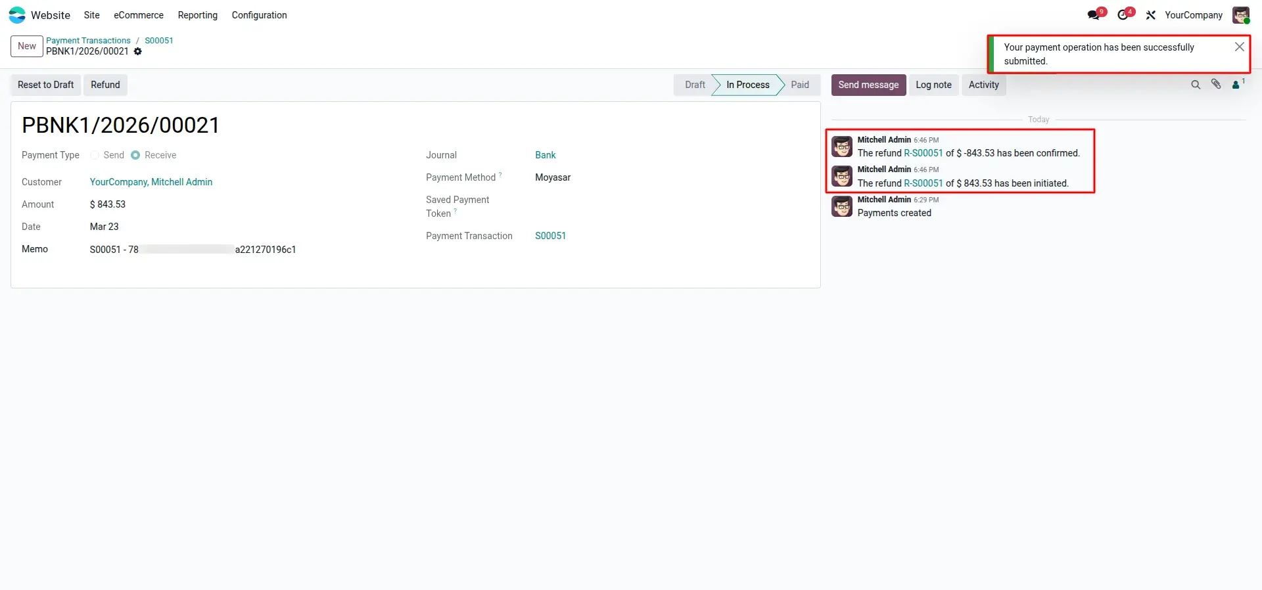Click the Saved Payment Token help mark
The height and width of the screenshot is (590, 1262).
456,211
